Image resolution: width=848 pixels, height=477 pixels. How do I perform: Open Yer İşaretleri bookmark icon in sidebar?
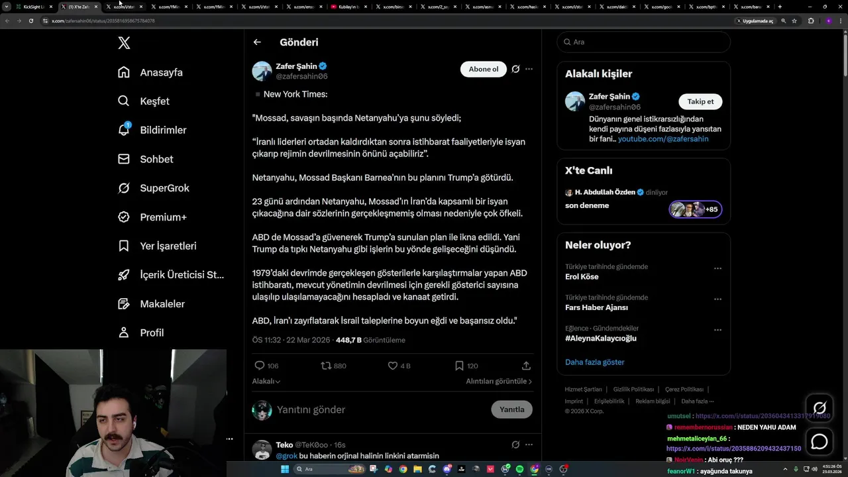[124, 246]
